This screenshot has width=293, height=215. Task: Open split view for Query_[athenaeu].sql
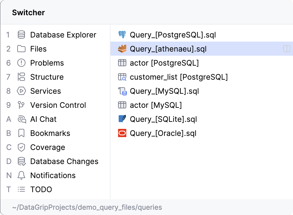click(287, 49)
